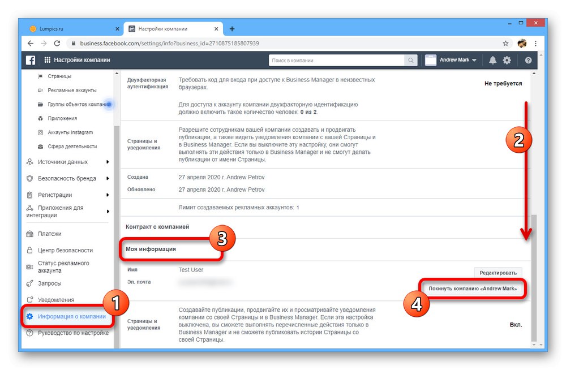566x370 pixels.
Task: Open the settings gear in header
Action: [507, 61]
